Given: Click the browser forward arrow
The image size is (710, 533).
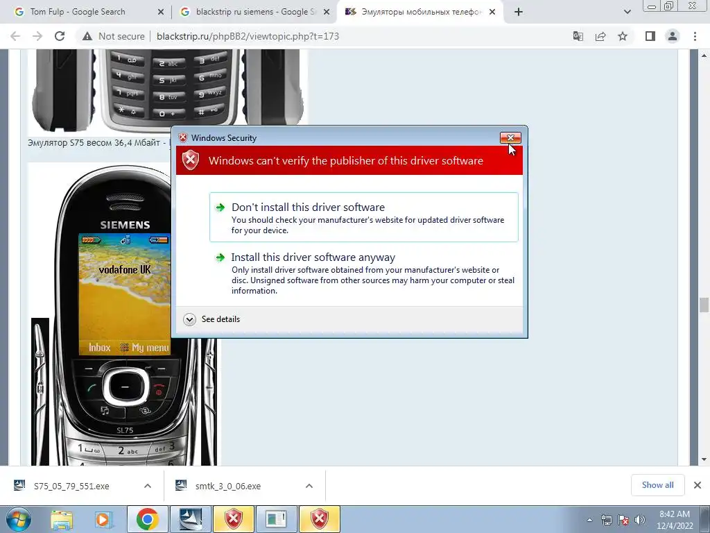Looking at the screenshot, I should (37, 36).
